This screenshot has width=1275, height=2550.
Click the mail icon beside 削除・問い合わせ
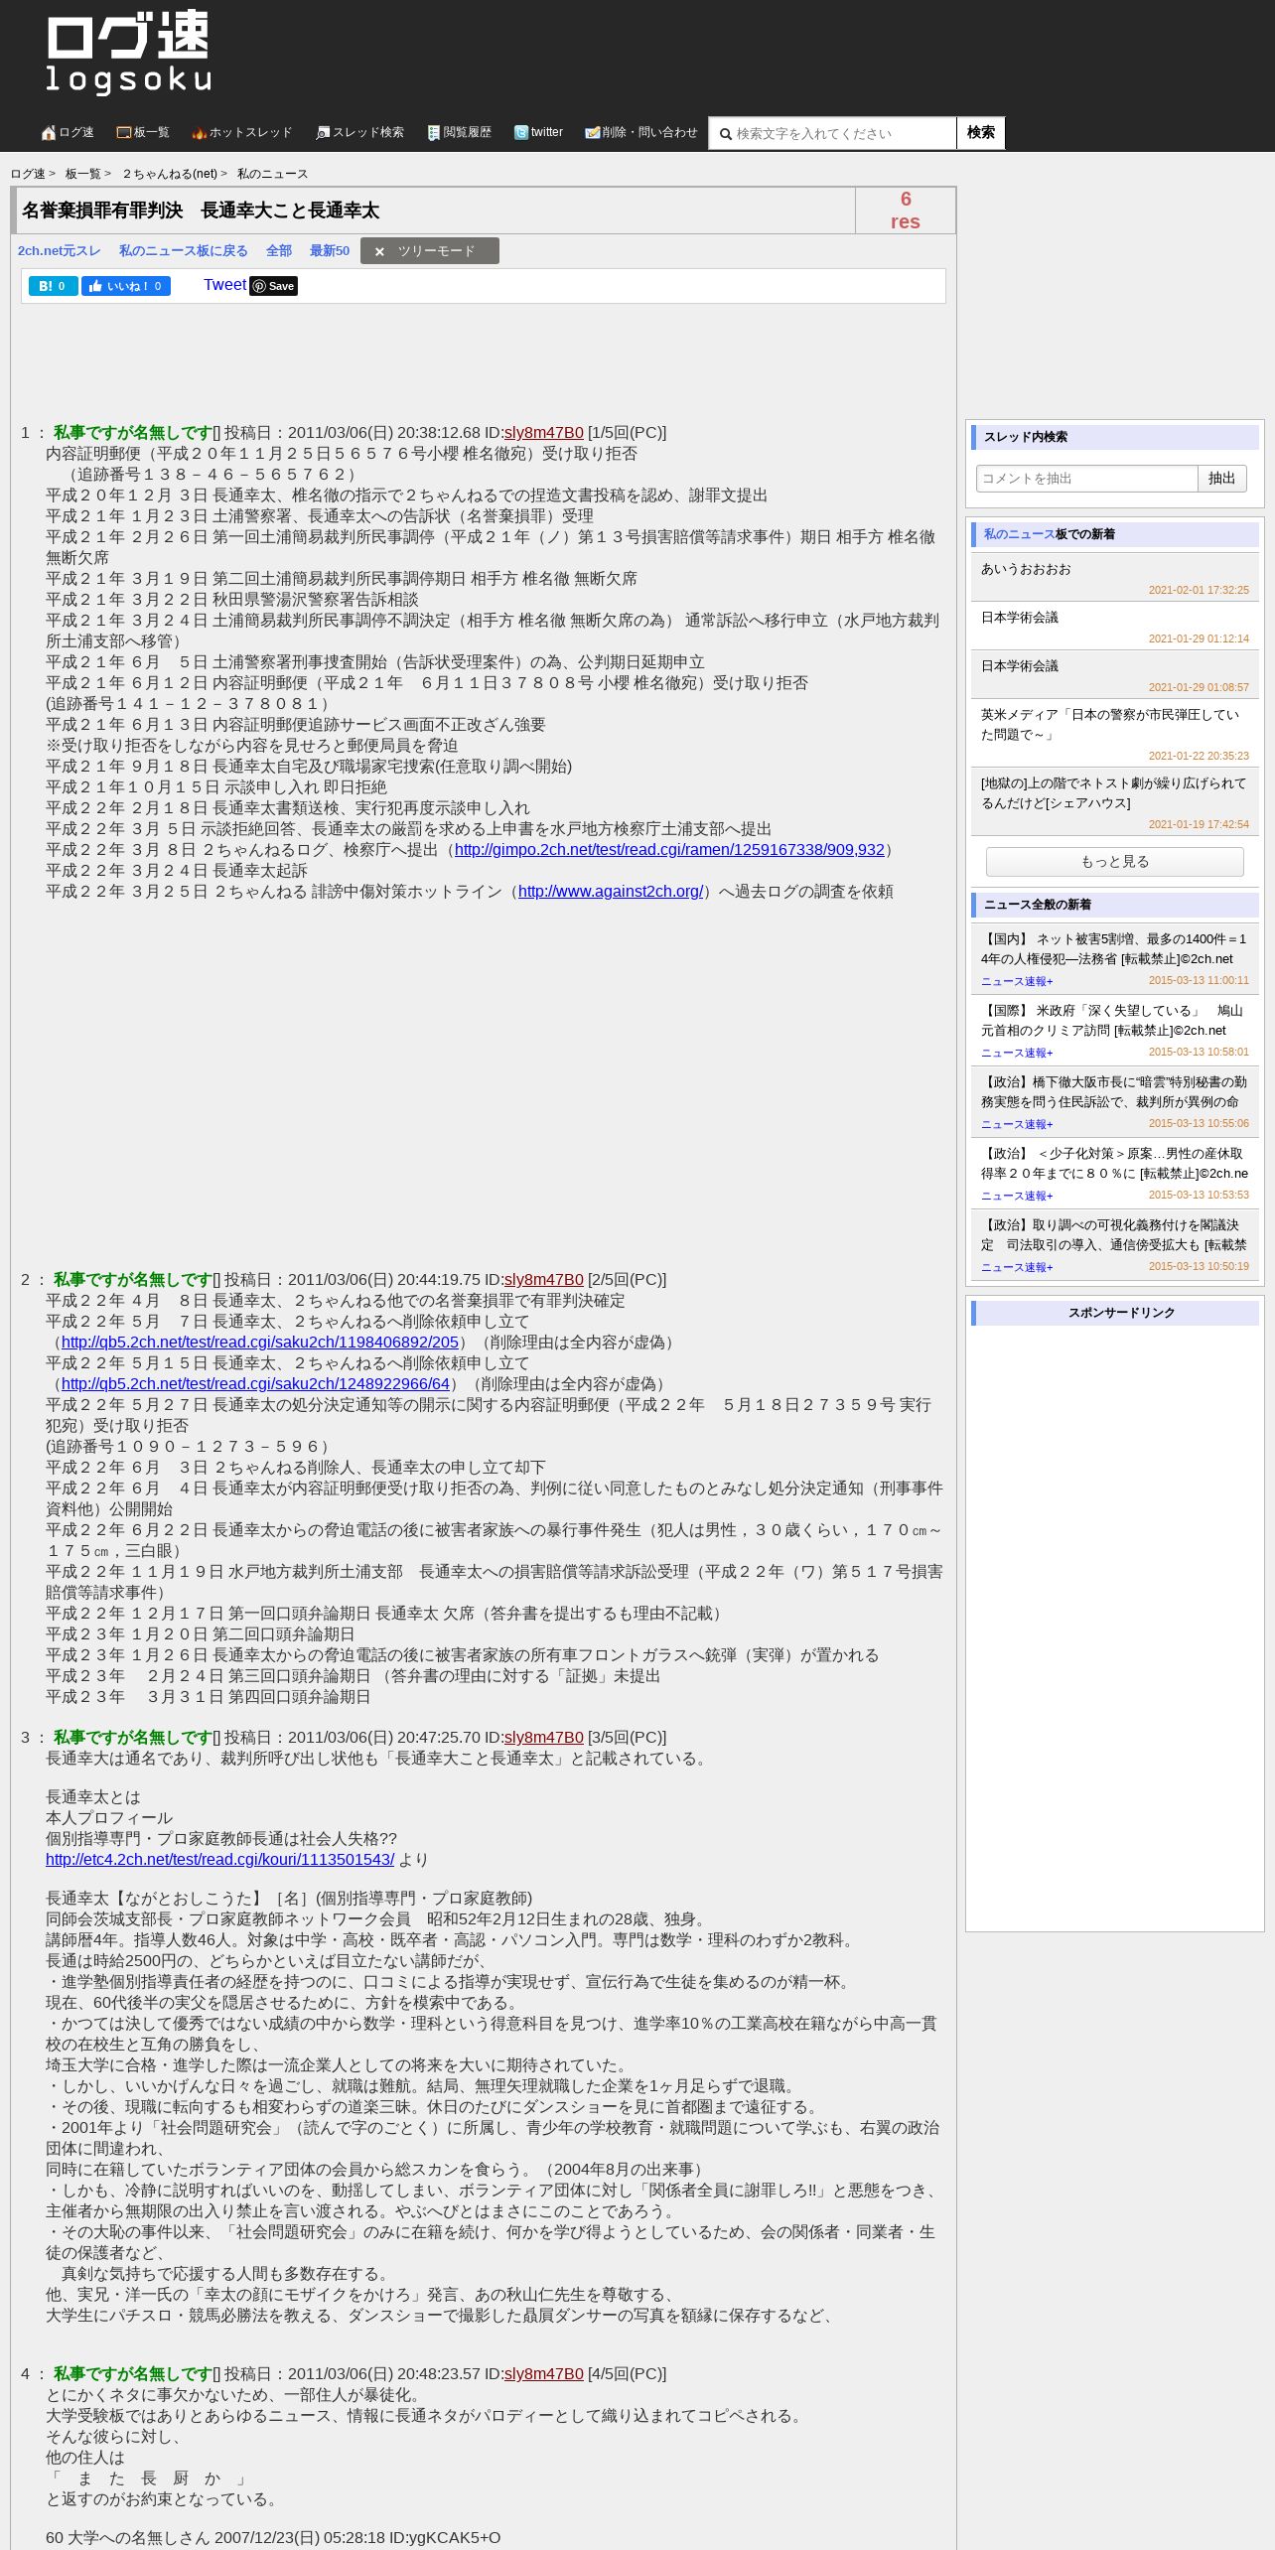(x=593, y=132)
